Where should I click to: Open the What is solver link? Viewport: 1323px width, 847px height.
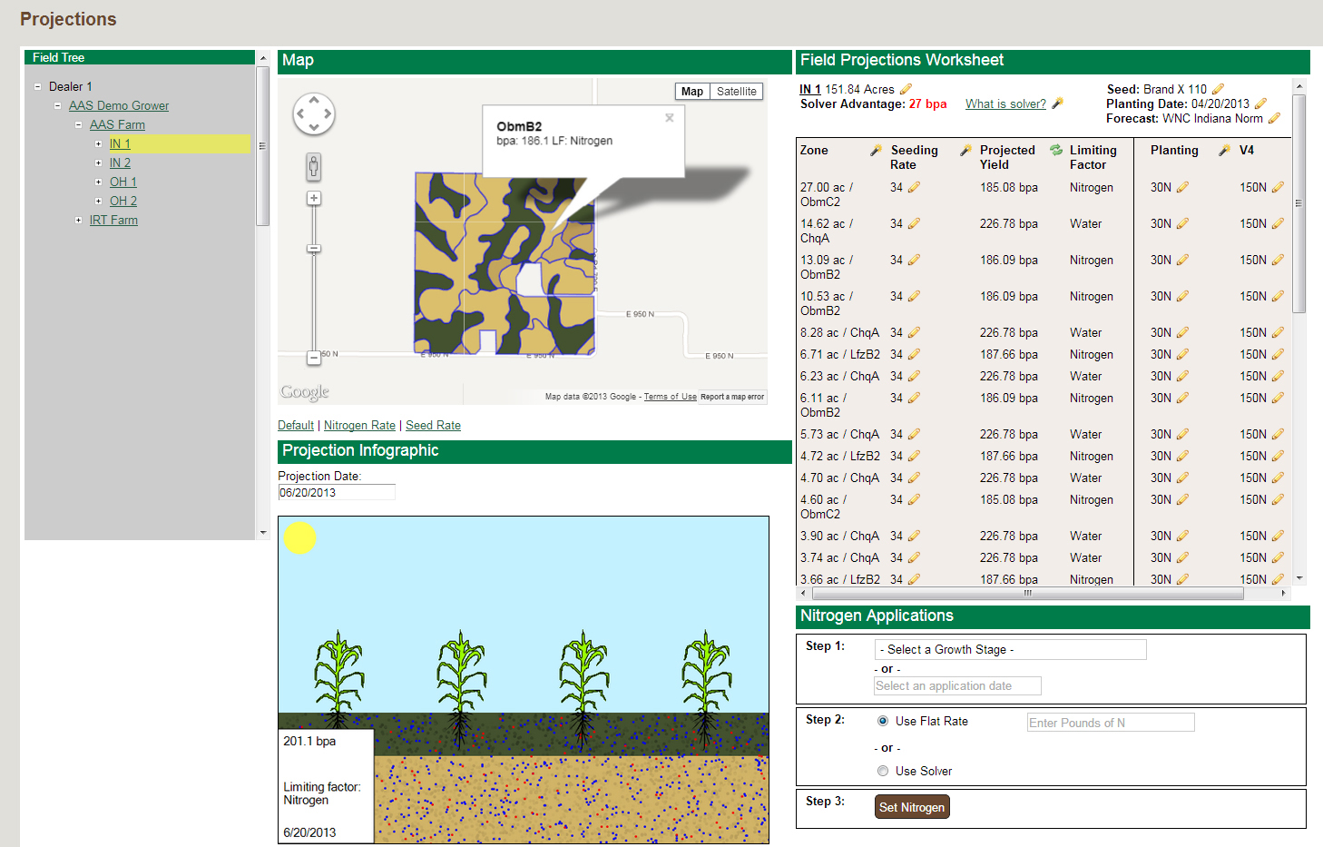point(1005,104)
